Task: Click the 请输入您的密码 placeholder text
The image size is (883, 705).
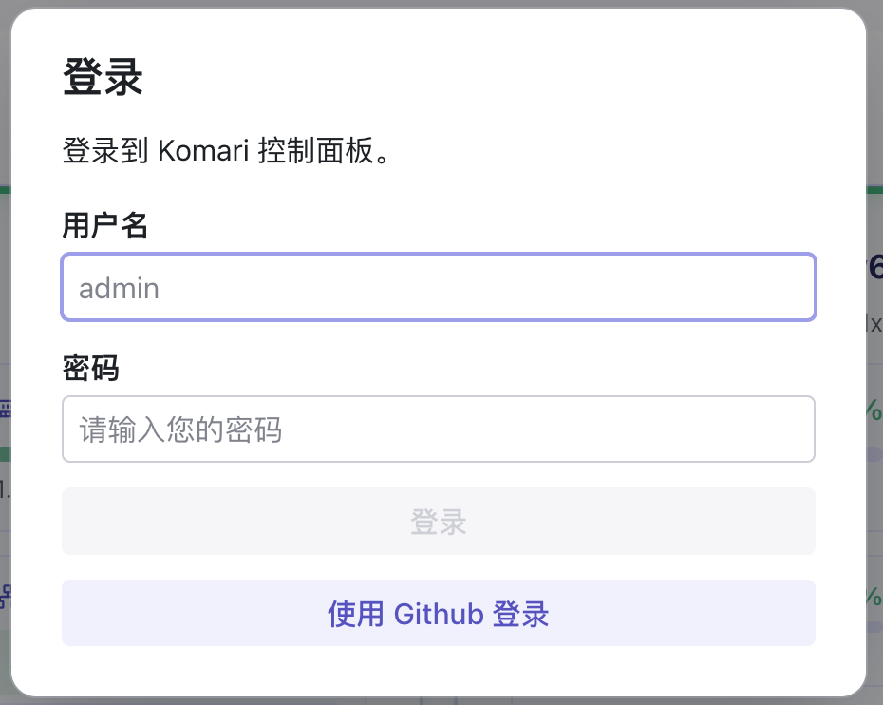Action: click(180, 430)
